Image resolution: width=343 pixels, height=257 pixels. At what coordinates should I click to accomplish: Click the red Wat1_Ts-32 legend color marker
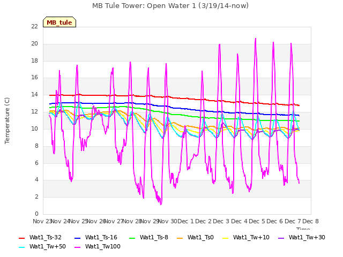[x=21, y=238]
